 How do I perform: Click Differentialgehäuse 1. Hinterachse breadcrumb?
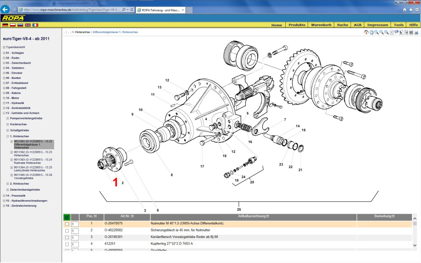115,32
